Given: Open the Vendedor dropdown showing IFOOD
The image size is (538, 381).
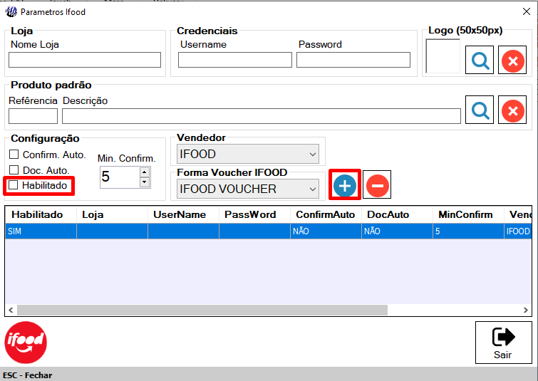Looking at the screenshot, I should tap(248, 154).
